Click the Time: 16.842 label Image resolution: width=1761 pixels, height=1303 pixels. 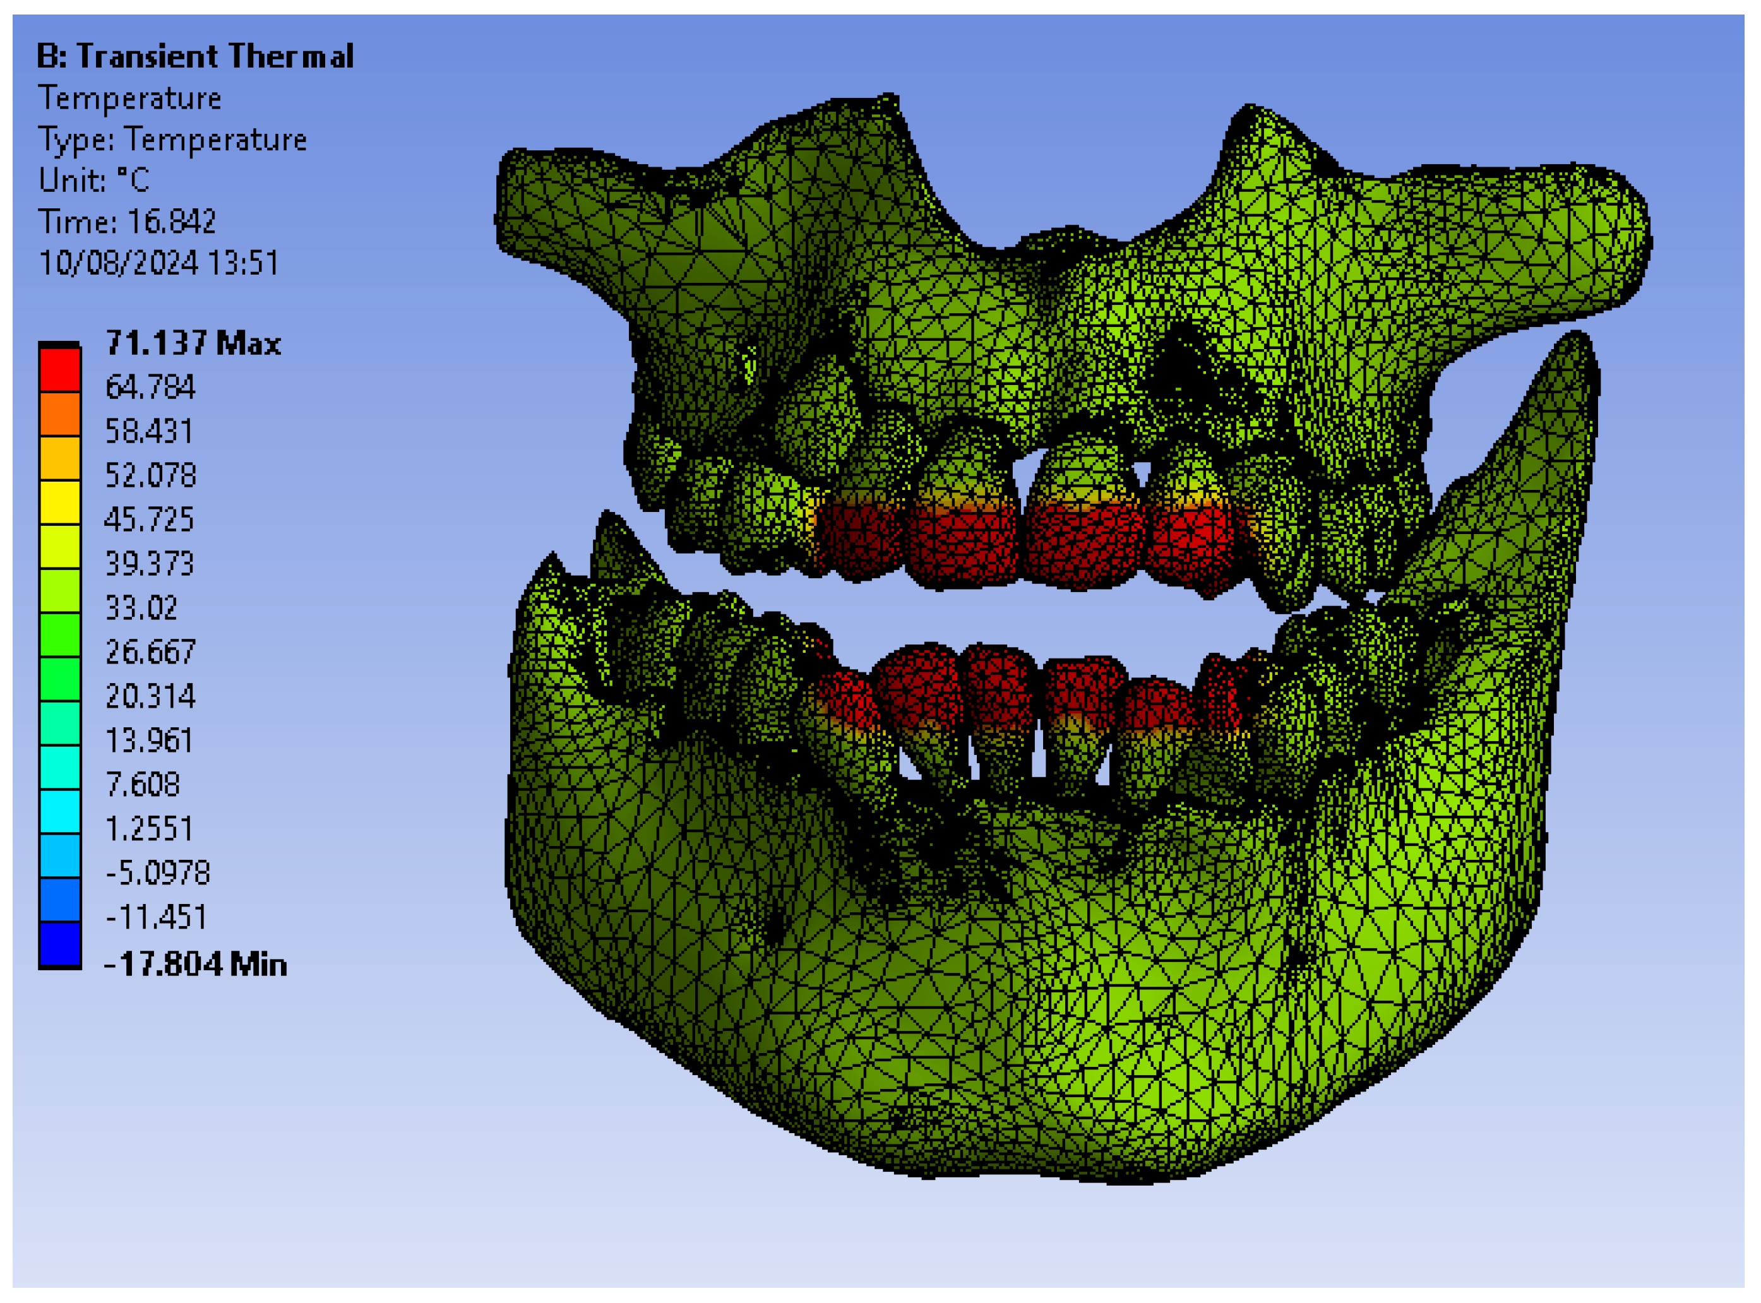click(127, 222)
